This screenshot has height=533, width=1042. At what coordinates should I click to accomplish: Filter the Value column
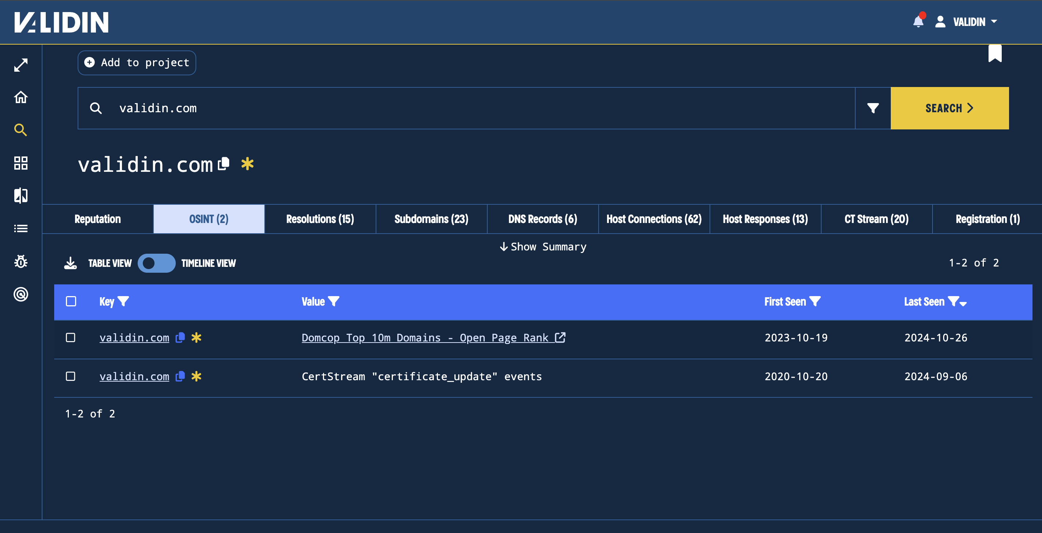tap(334, 301)
